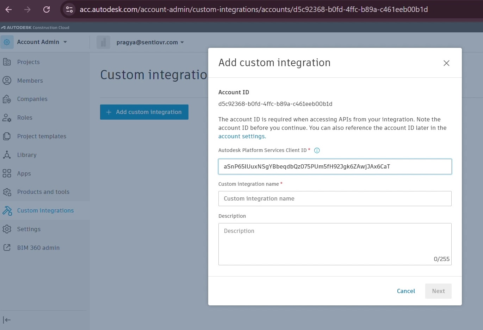Click the Autodesk Construction Cloud logo
483x330 pixels.
[x=35, y=27]
